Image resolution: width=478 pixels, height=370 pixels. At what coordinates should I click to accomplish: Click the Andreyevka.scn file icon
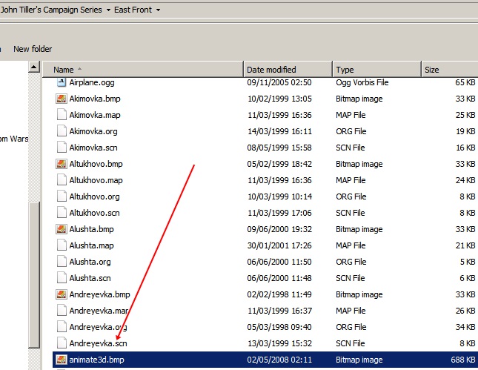click(62, 343)
